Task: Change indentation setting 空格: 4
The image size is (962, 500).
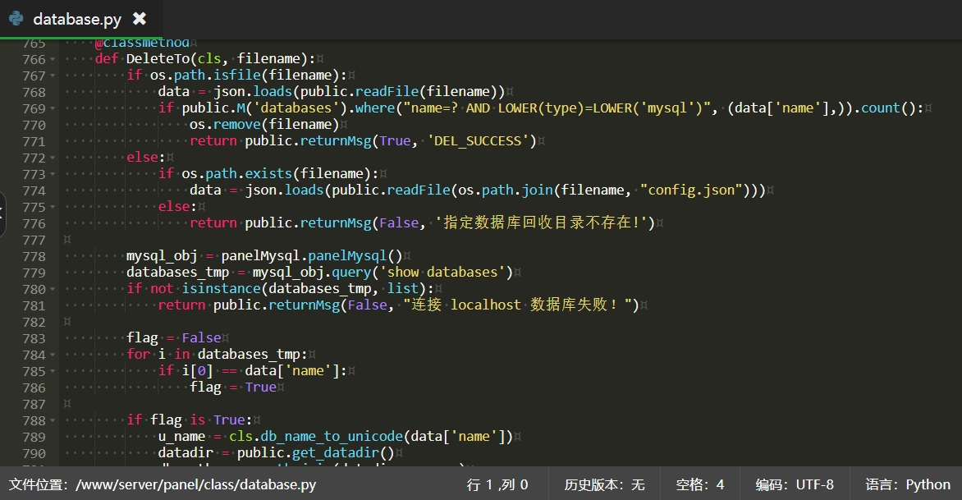Action: pyautogui.click(x=700, y=484)
